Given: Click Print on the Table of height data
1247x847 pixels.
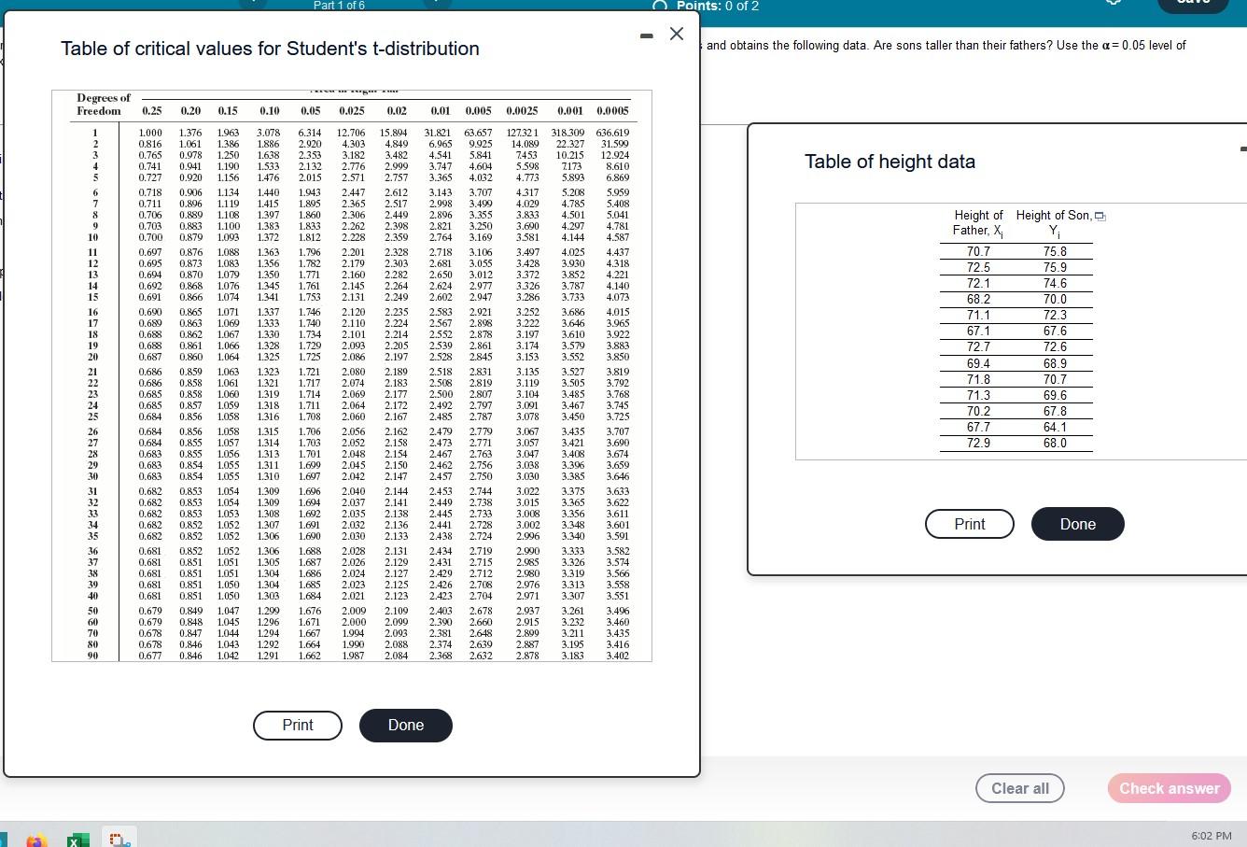Looking at the screenshot, I should 969,524.
